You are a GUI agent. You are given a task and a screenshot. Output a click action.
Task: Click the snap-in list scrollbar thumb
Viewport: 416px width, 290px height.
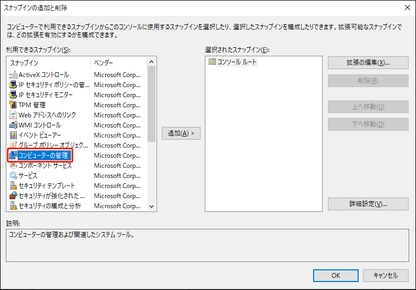152,104
